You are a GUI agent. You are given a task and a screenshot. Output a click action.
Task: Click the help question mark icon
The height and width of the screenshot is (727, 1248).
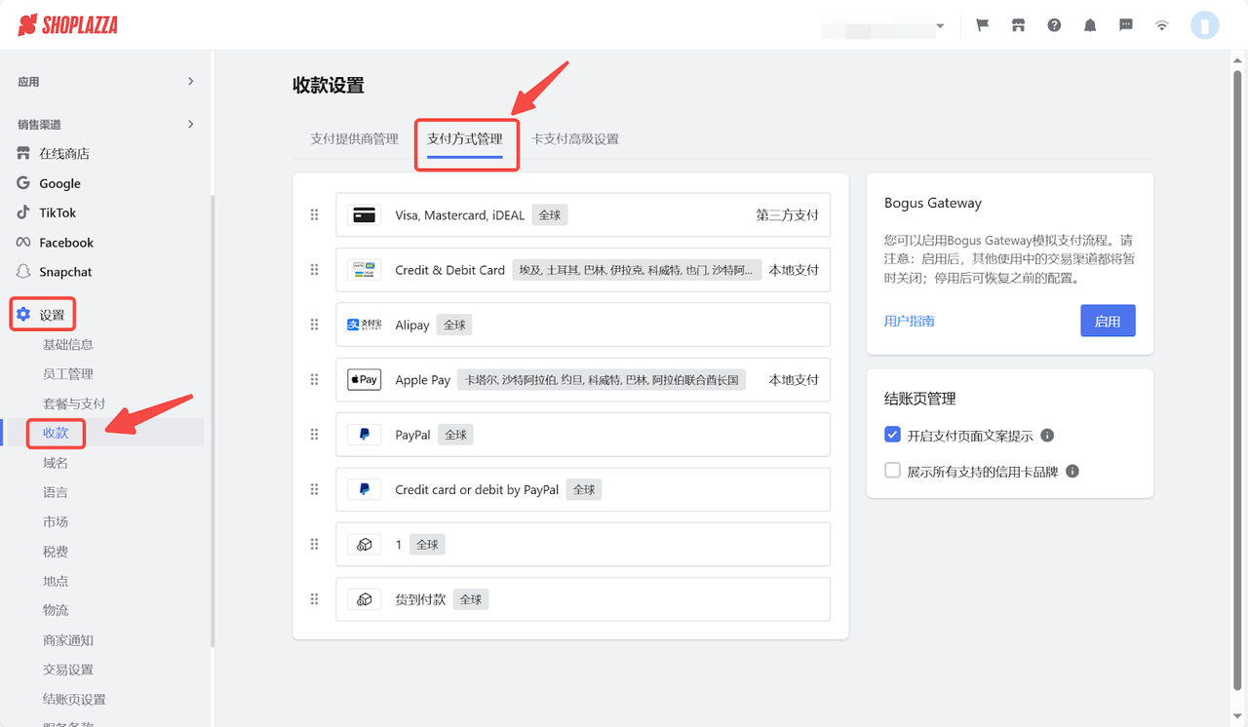pos(1054,24)
